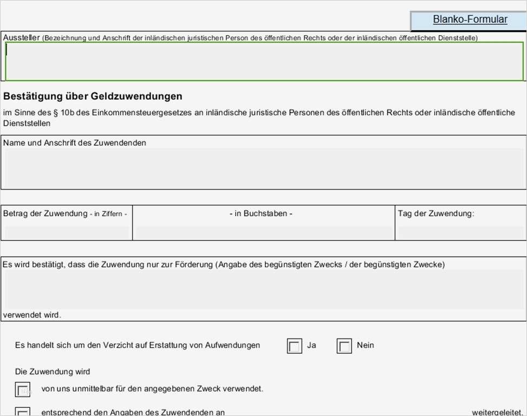Enable the von uns unmittelbar verwendet checkbox
The width and height of the screenshot is (527, 416).
pyautogui.click(x=22, y=389)
